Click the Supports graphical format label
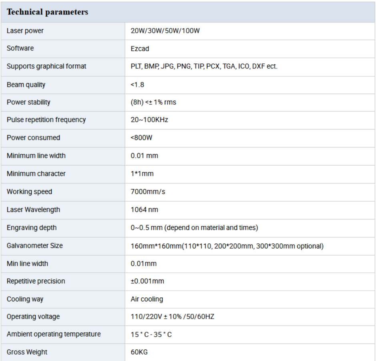Viewport: 376px width, 361px height. tap(46, 66)
